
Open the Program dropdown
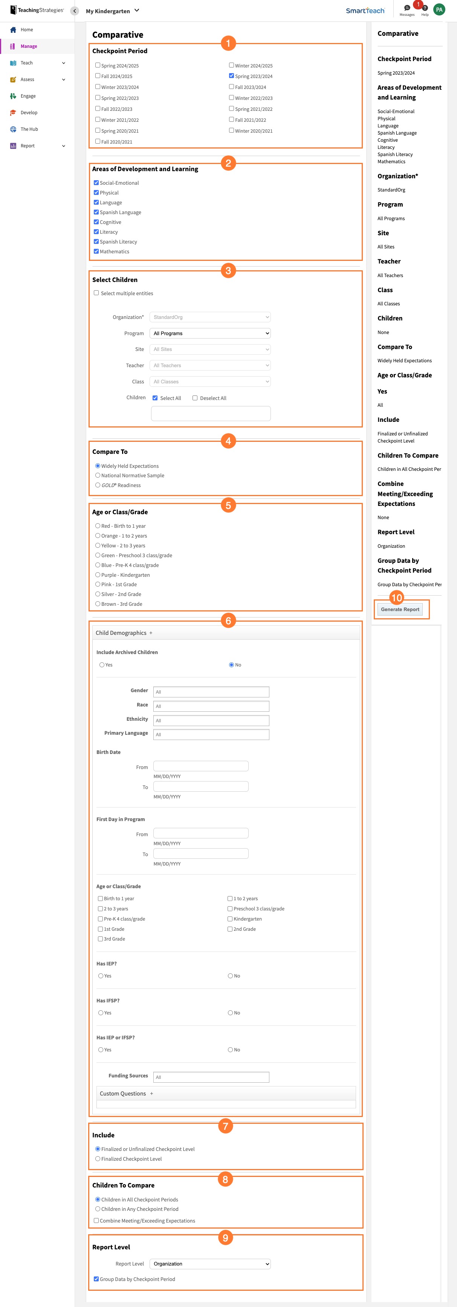pos(210,333)
